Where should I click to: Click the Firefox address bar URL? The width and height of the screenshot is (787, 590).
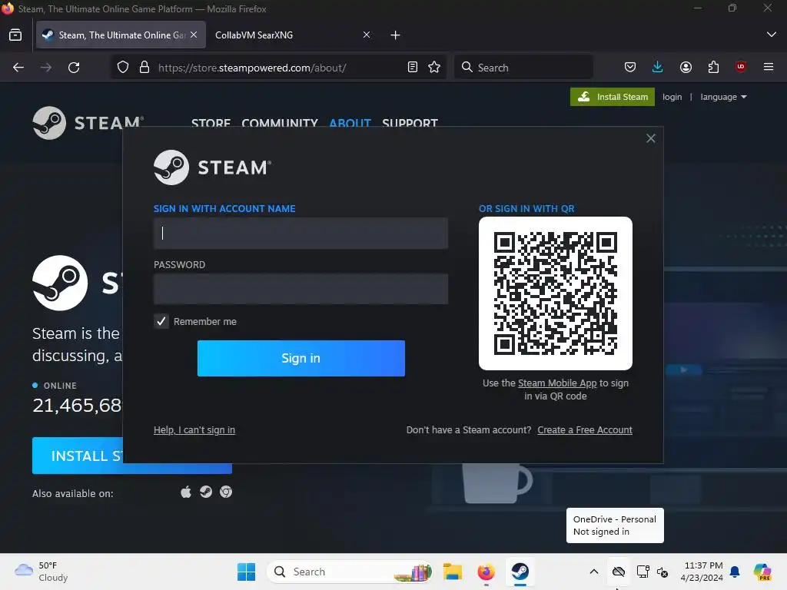[252, 68]
